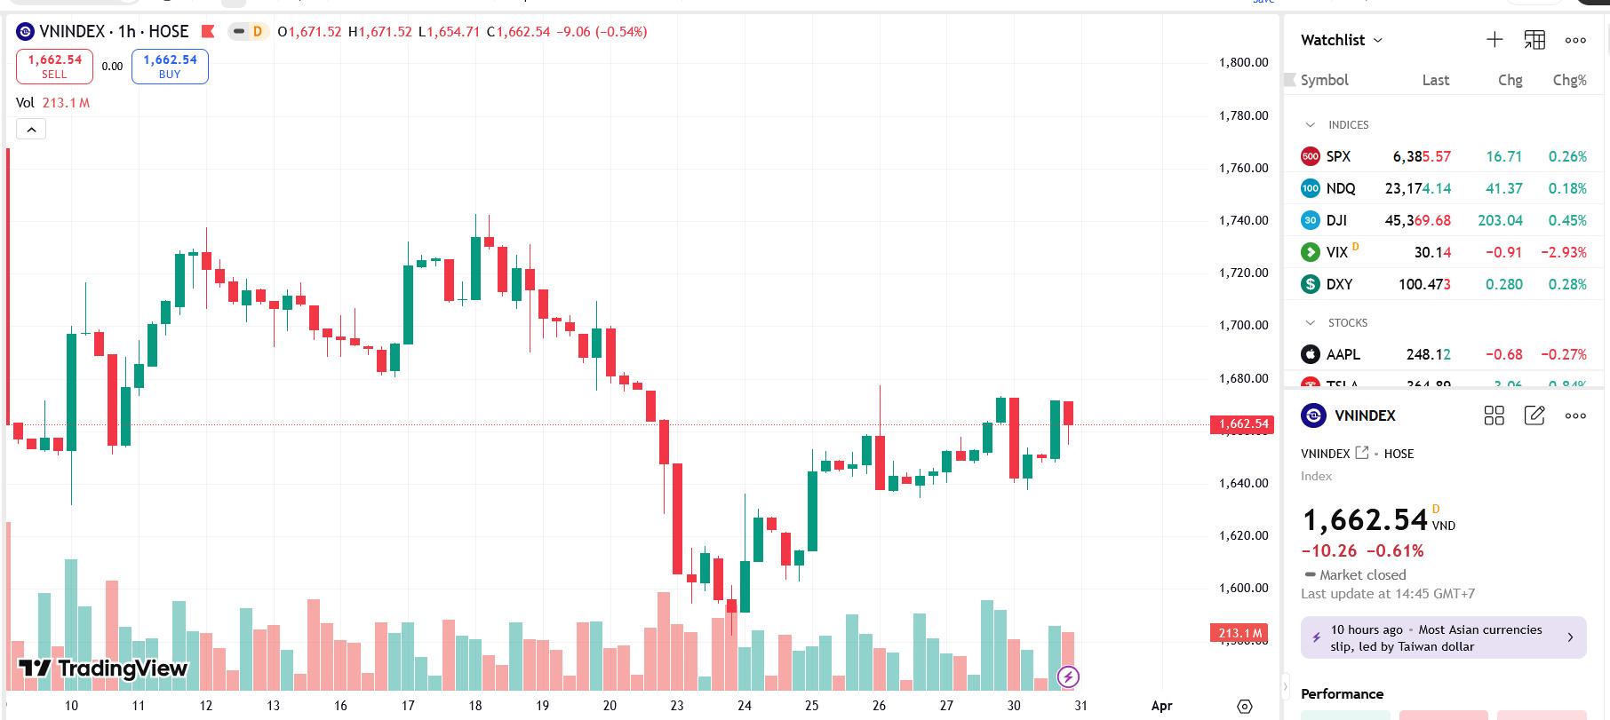Open the Watchlist three-dots more menu
The image size is (1610, 720).
click(x=1575, y=40)
